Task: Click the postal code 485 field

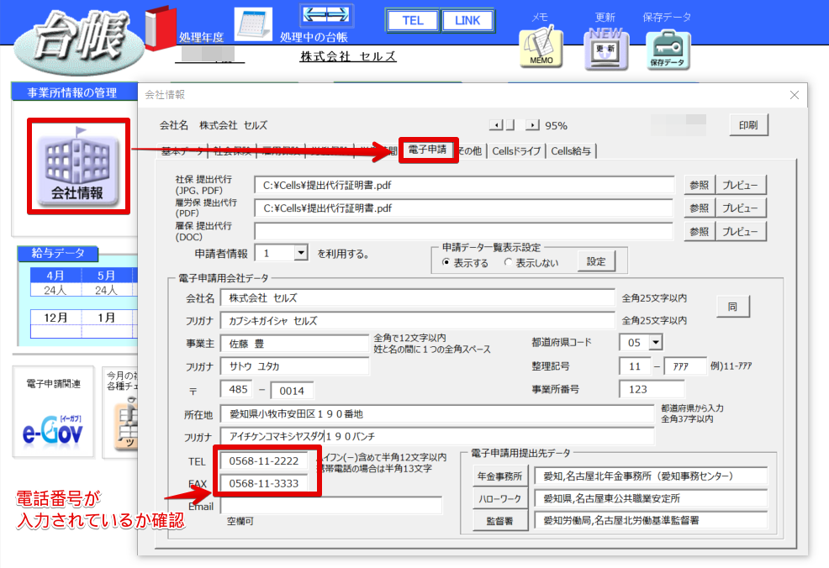Action: [x=236, y=389]
